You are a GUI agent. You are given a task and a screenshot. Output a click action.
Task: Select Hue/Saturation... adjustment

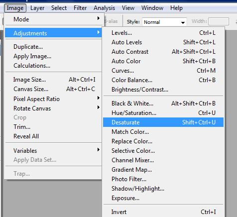pos(163,113)
